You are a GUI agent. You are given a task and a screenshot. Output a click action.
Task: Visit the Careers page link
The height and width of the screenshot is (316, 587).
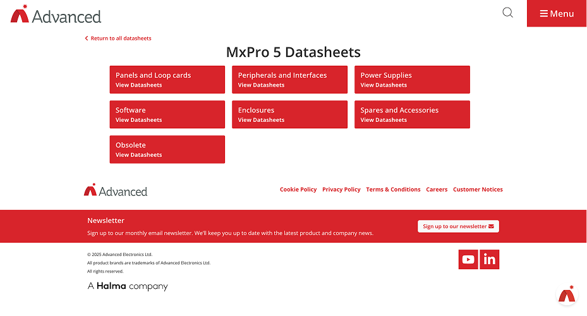[437, 190]
